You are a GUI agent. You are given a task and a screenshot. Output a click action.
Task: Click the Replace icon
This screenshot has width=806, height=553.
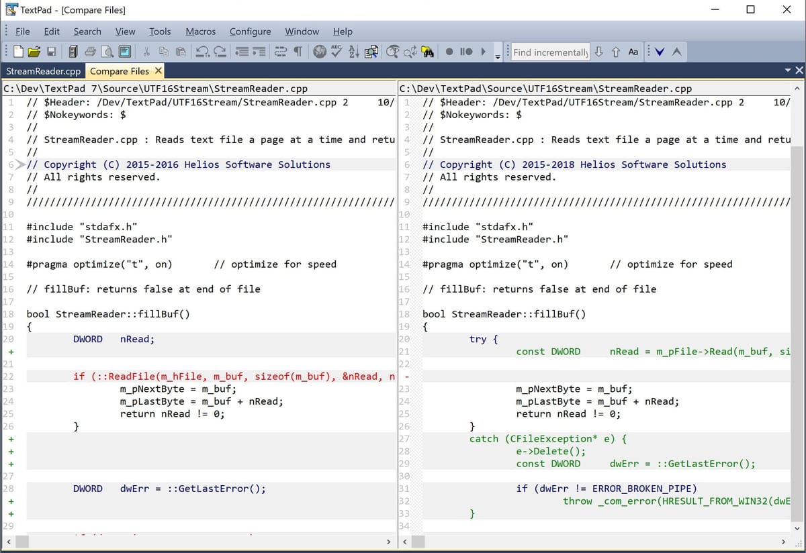[410, 52]
